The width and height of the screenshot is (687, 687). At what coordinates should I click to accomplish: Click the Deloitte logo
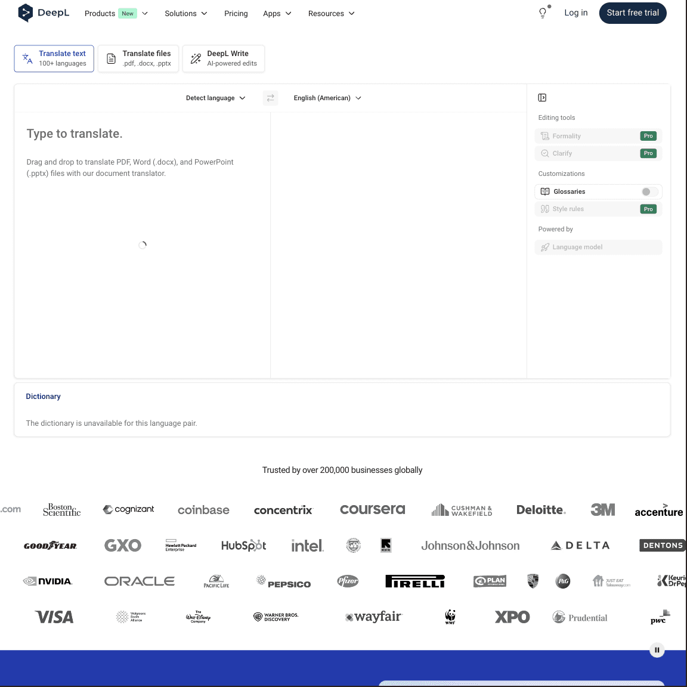541,509
